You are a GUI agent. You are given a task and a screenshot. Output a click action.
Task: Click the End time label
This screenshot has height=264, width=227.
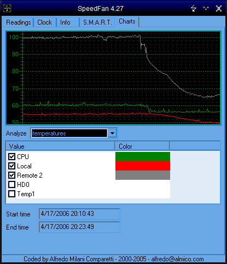tap(18, 227)
